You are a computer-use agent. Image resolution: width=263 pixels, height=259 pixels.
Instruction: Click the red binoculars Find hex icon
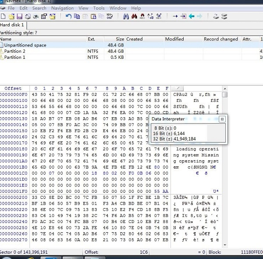click(134, 16)
